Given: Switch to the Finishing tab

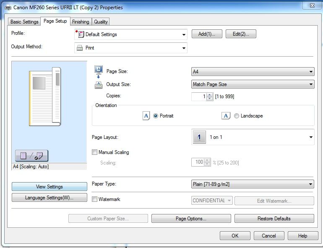Looking at the screenshot, I should (80, 22).
